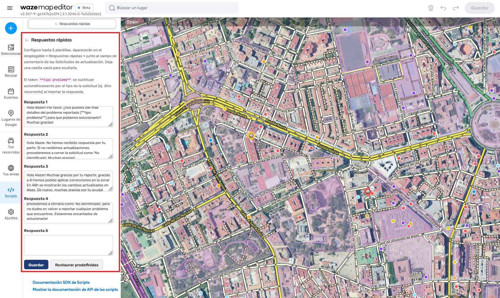500x298 pixels.
Task: Click the Calle José Javier street label
Action: 202,50
